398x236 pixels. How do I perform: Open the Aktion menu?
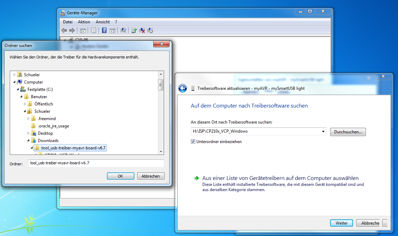[84, 22]
